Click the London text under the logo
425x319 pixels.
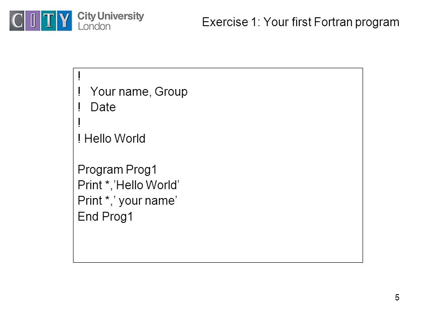pyautogui.click(x=94, y=26)
